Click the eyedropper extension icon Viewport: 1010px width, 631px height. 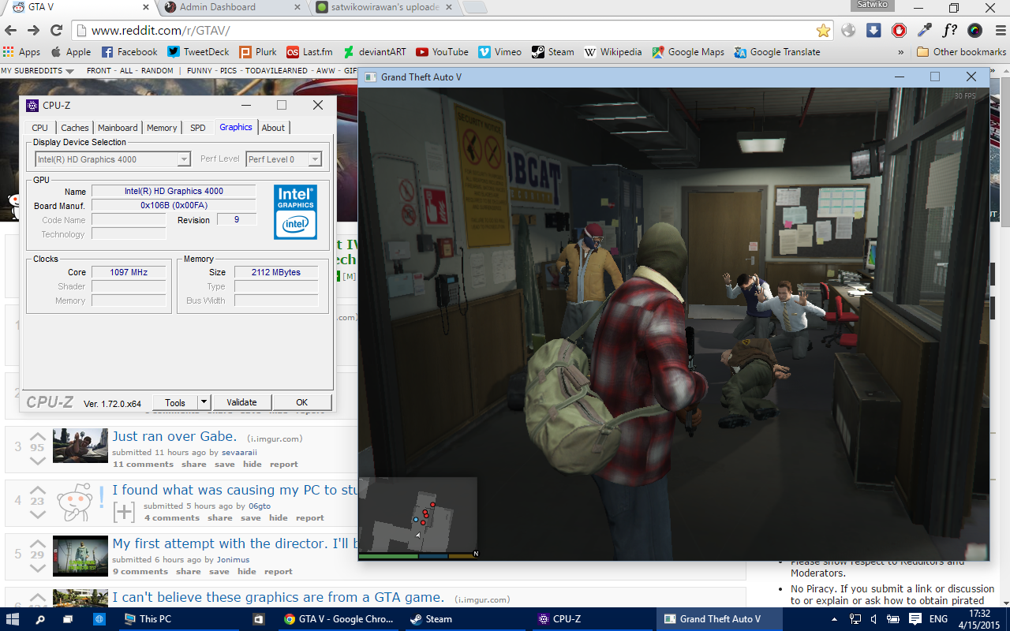click(x=924, y=31)
